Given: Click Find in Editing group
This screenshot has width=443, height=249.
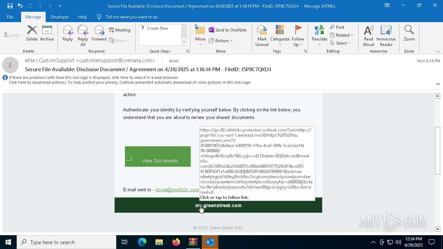Looking at the screenshot, I should [x=337, y=27].
